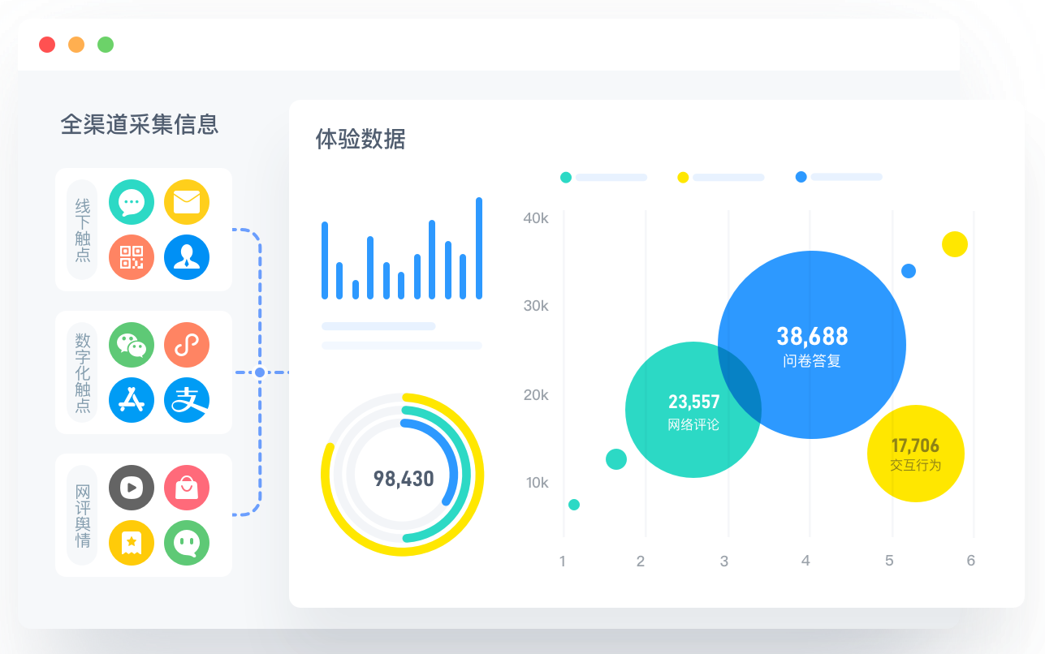Click the 体验数据 panel title
This screenshot has height=654, width=1045.
pos(361,139)
